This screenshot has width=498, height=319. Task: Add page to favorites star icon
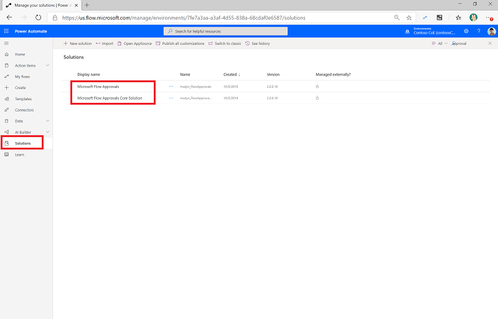coord(409,18)
